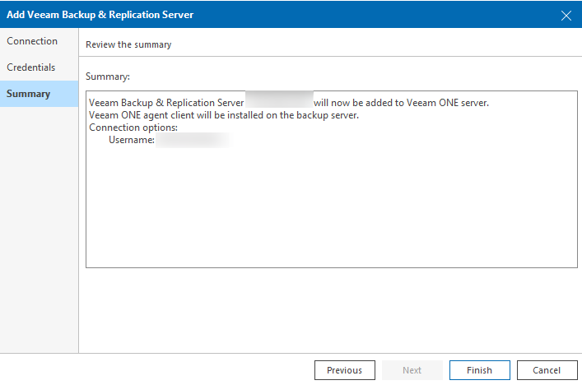Viewport: 582px width, 385px height.
Task: Click the 'Summary:' label above the box
Action: tap(108, 77)
